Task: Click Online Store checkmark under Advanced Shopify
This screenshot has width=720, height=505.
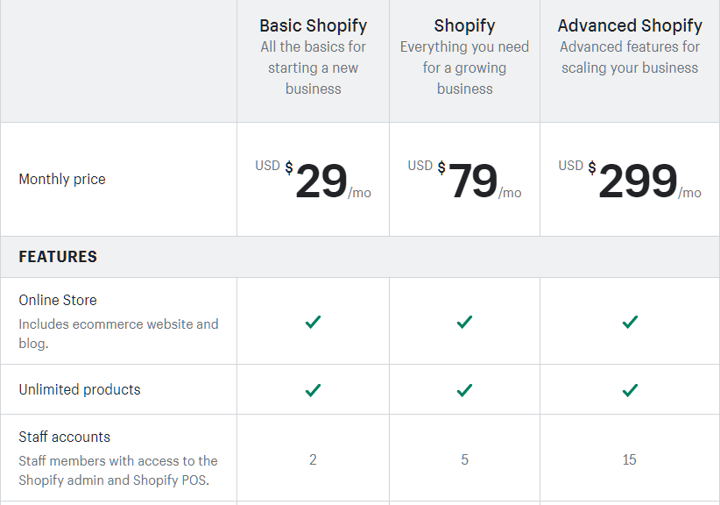Action: 630,322
